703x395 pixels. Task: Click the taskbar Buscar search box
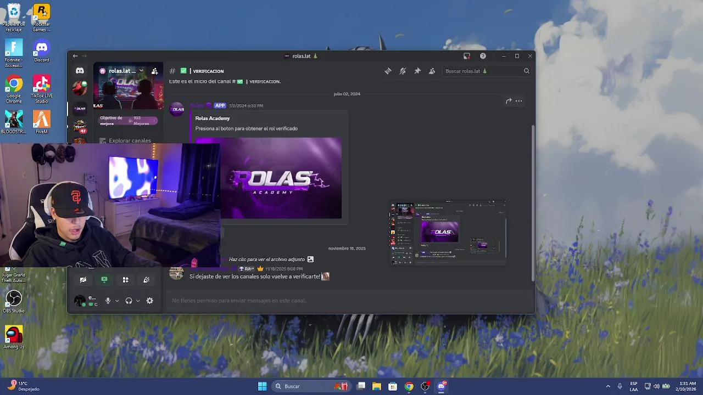point(311,386)
